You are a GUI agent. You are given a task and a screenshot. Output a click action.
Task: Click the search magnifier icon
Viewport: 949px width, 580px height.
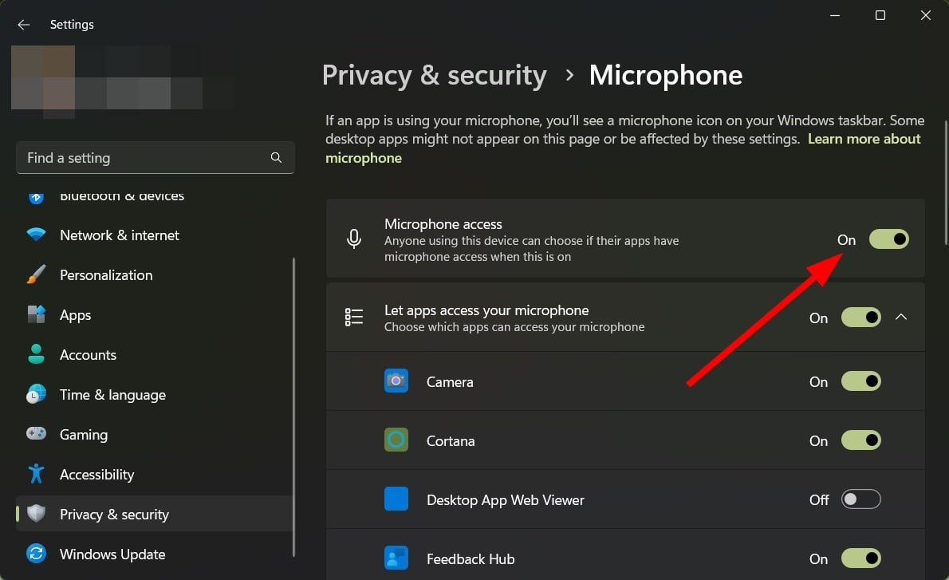point(276,158)
